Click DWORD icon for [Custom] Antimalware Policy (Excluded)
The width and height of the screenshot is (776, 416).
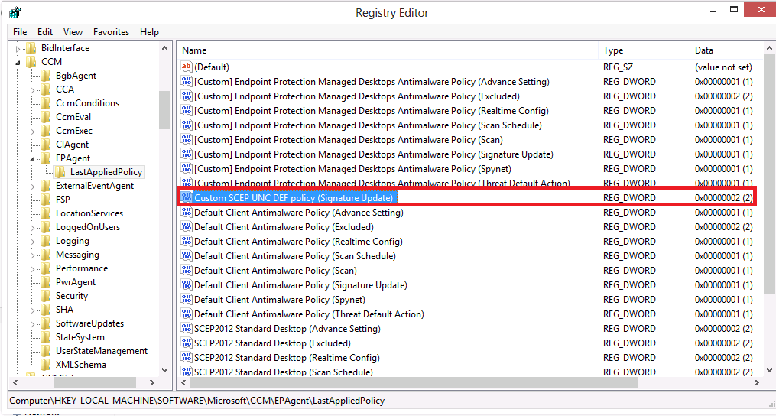coord(186,96)
